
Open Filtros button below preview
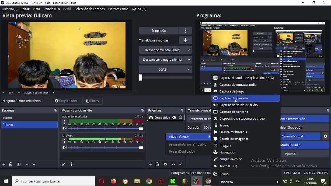point(92,101)
